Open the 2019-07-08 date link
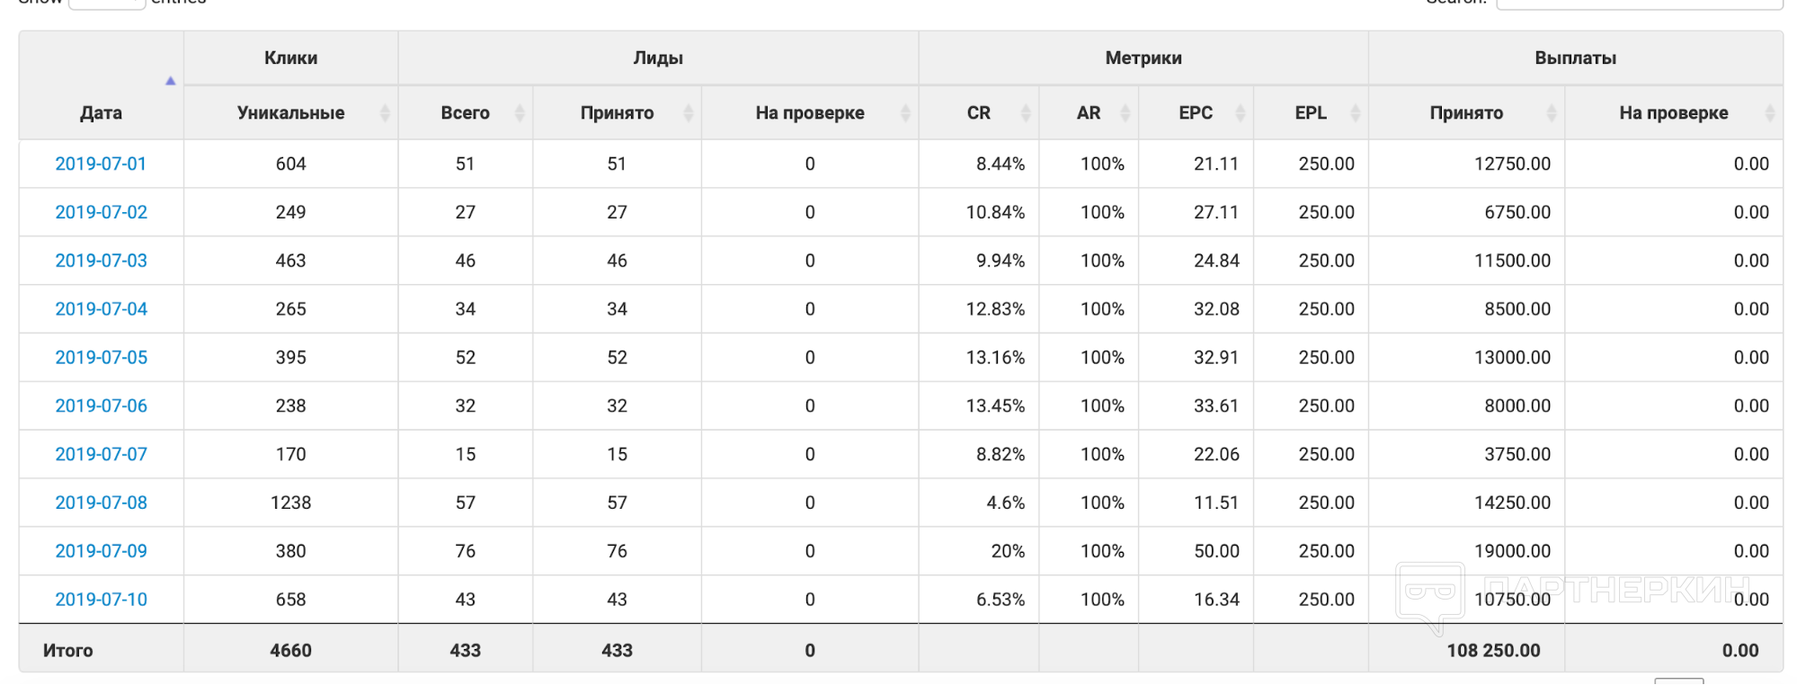 click(101, 503)
